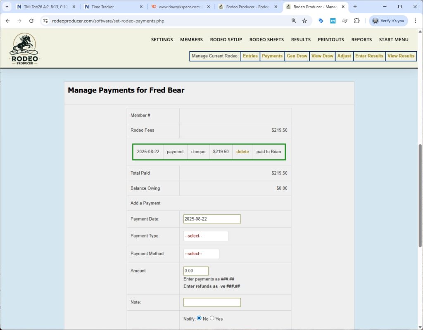Select the Notify Yes radio button

[x=212, y=318]
